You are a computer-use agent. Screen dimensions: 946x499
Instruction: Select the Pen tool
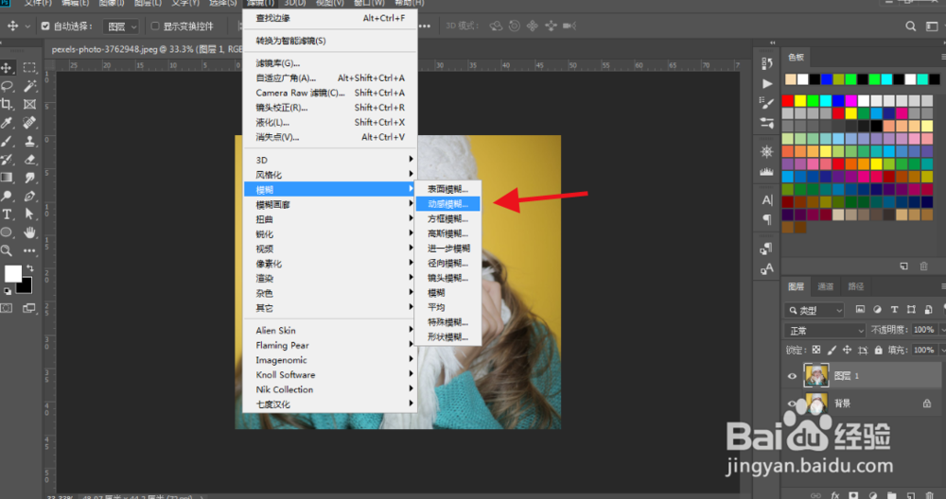click(29, 196)
